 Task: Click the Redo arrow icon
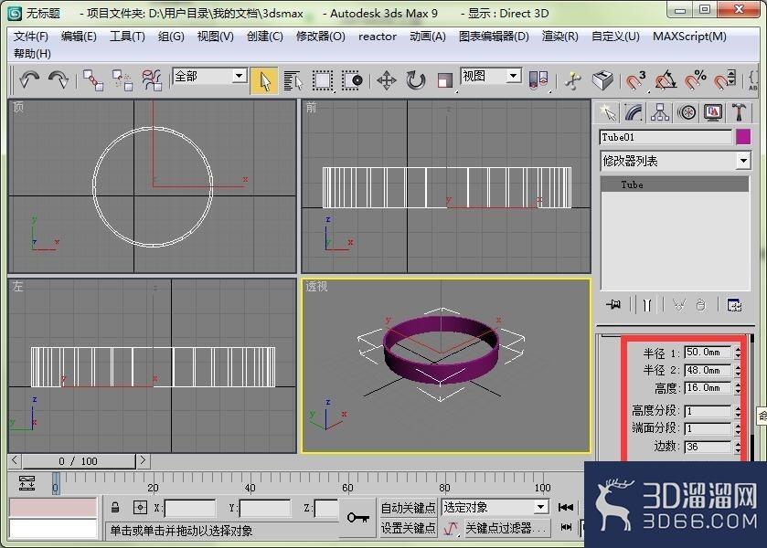tap(59, 79)
